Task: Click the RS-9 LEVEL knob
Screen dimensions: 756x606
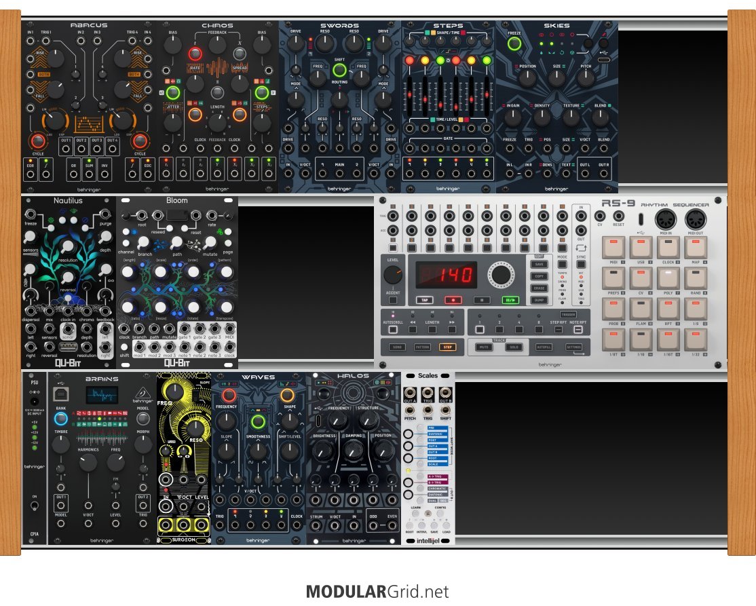Action: click(393, 275)
